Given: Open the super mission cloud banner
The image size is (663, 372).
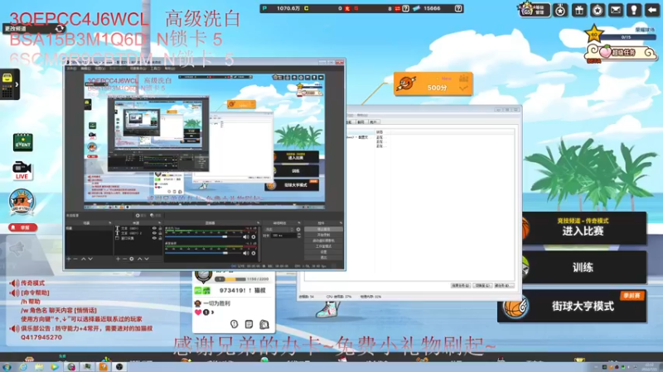Looking at the screenshot, I should (x=621, y=53).
